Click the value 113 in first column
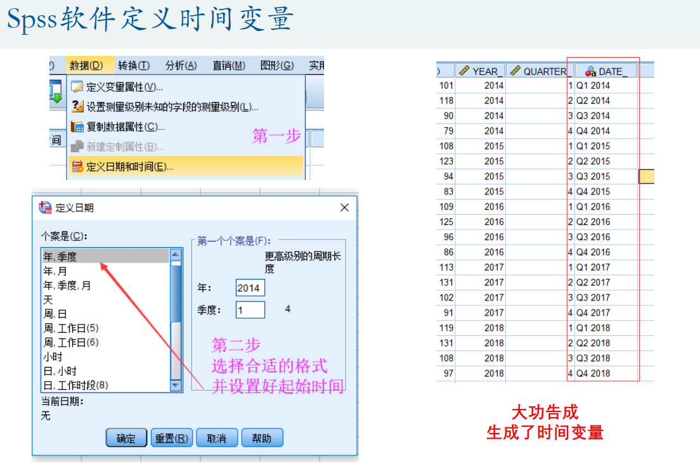700x464 pixels. pos(446,267)
